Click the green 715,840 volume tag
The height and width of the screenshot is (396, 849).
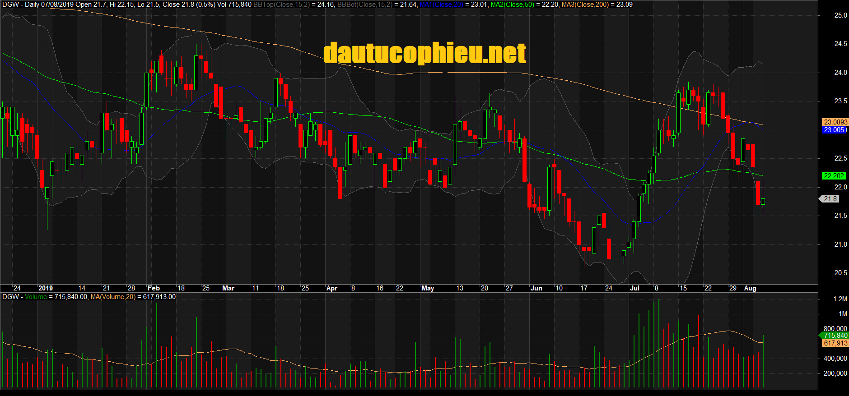point(835,336)
